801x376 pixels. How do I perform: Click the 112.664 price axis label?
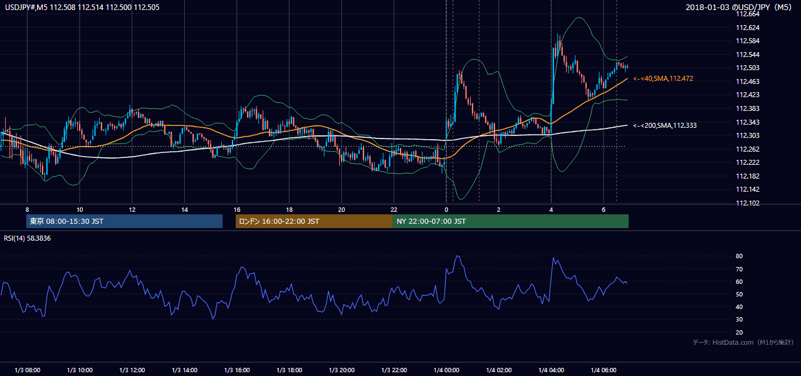(747, 14)
